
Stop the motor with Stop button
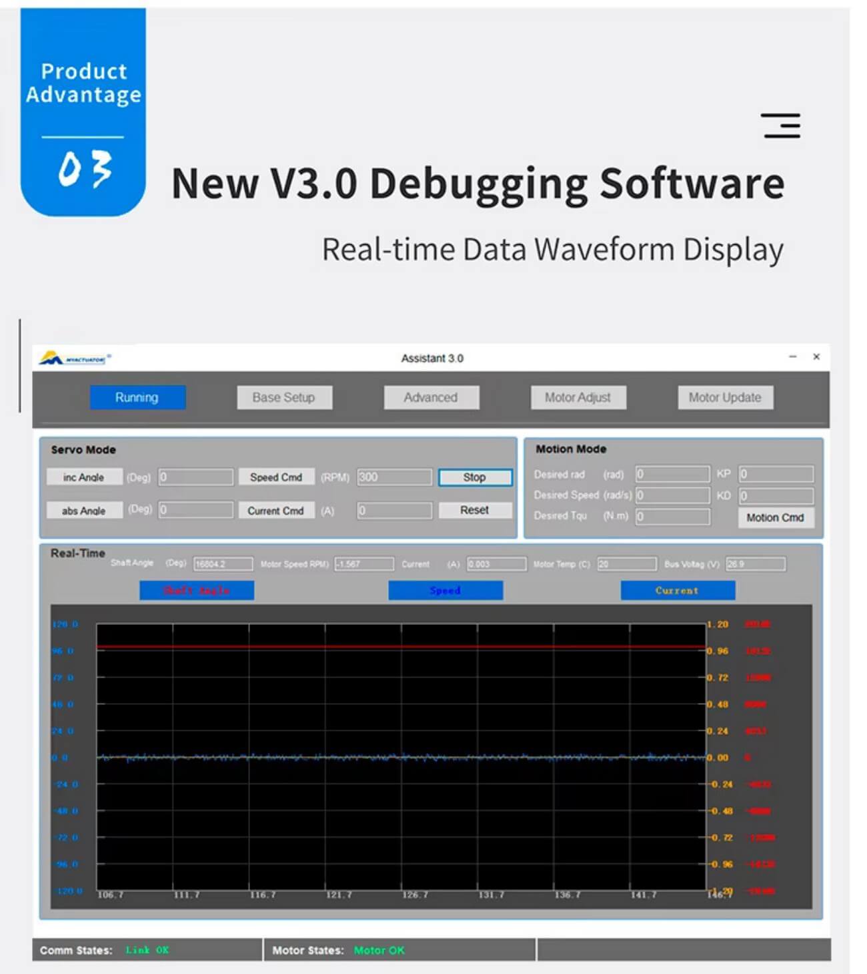[x=475, y=477]
